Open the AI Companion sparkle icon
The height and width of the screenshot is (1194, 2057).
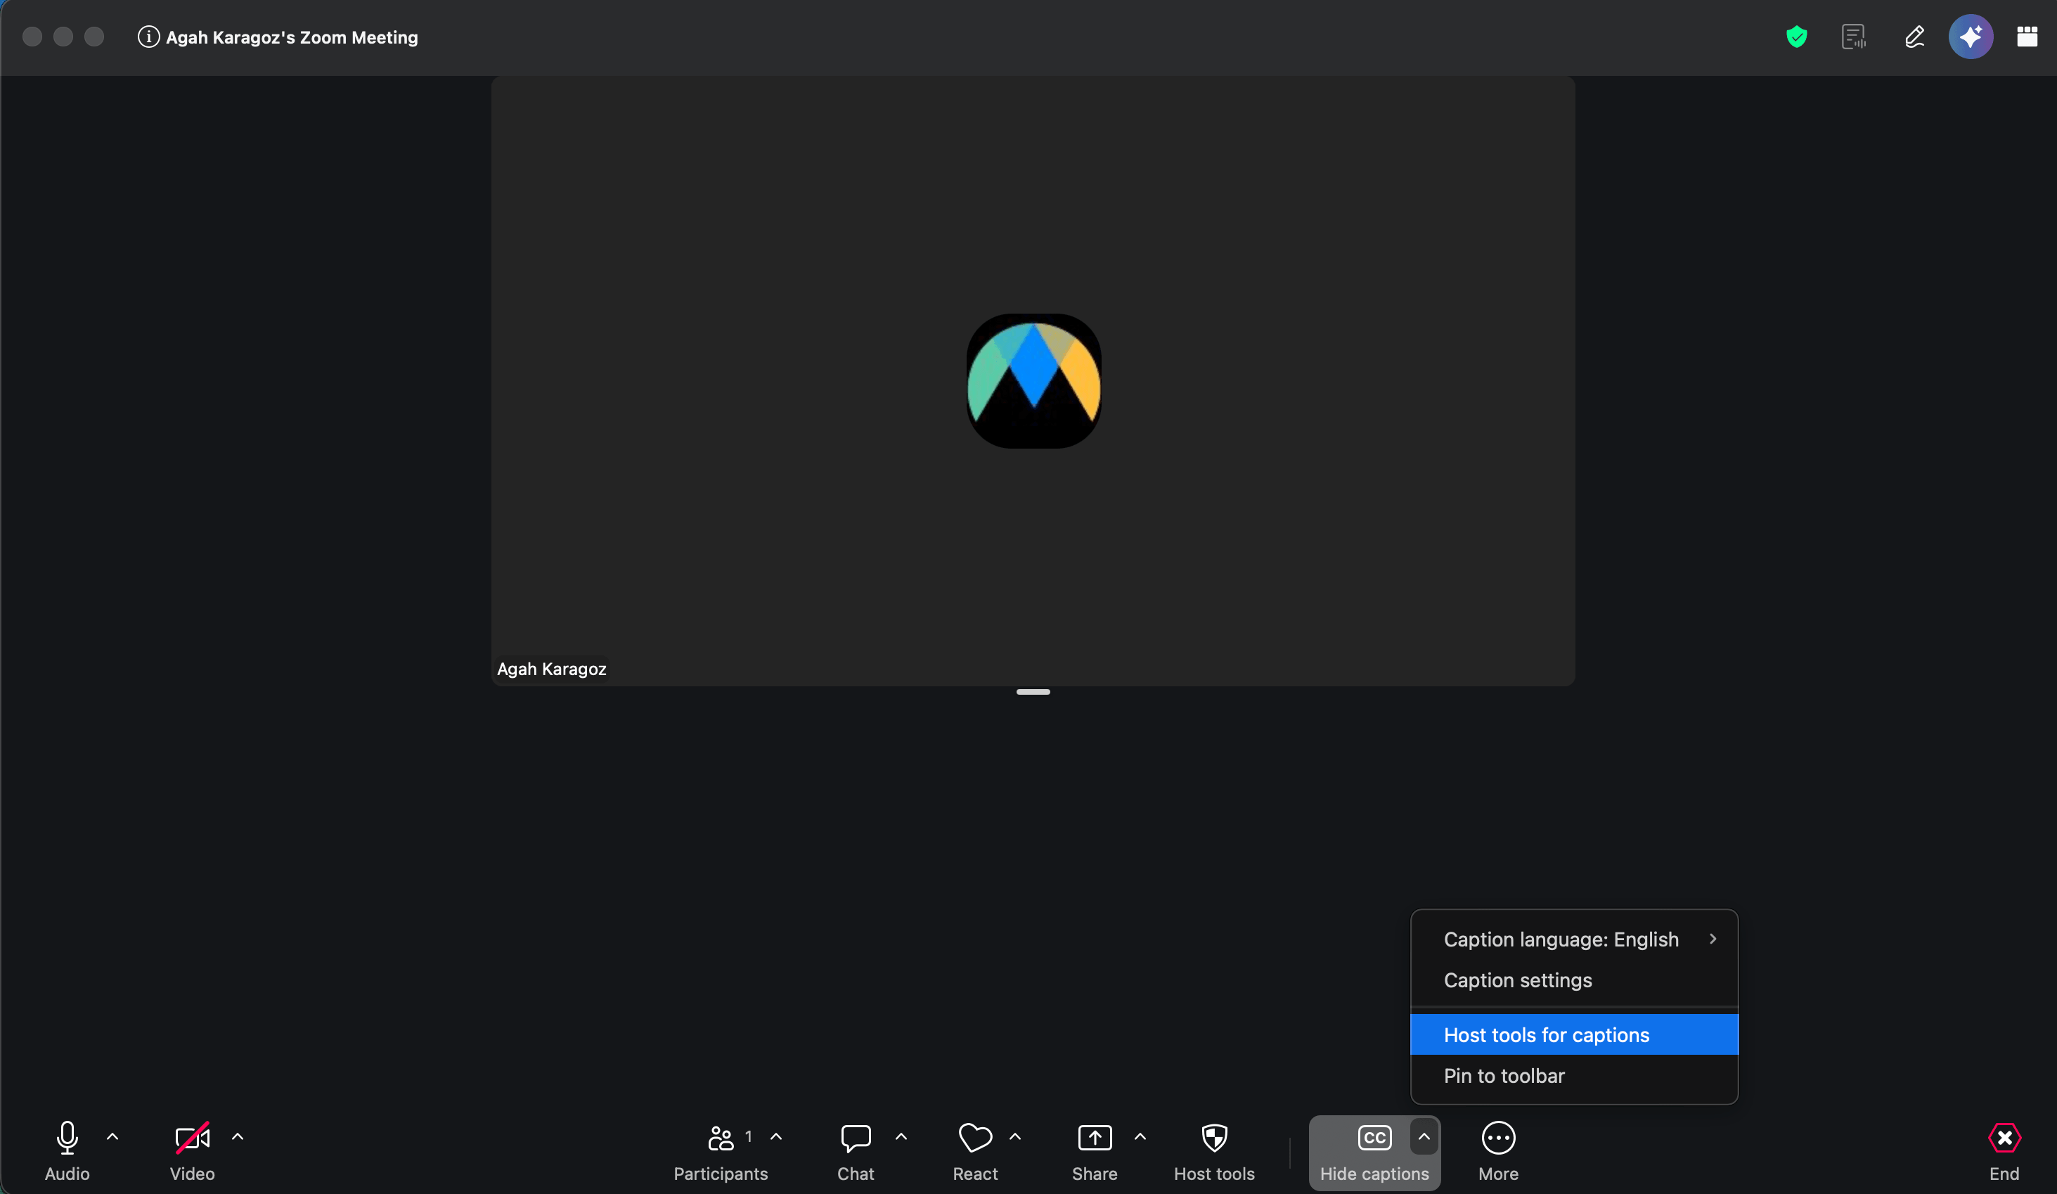point(1971,37)
